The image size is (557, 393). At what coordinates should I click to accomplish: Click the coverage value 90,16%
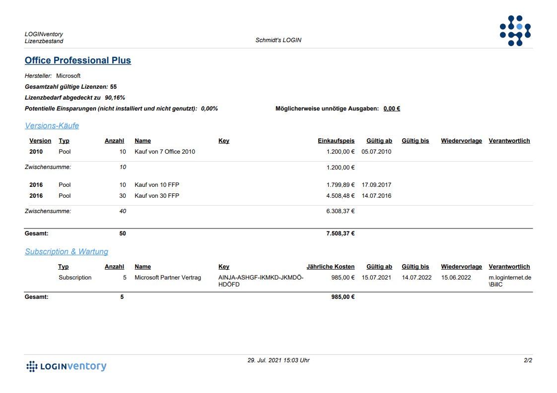tap(115, 98)
